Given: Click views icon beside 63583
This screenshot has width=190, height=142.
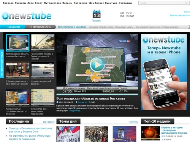Looking at the screenshot, I should (x=163, y=139).
